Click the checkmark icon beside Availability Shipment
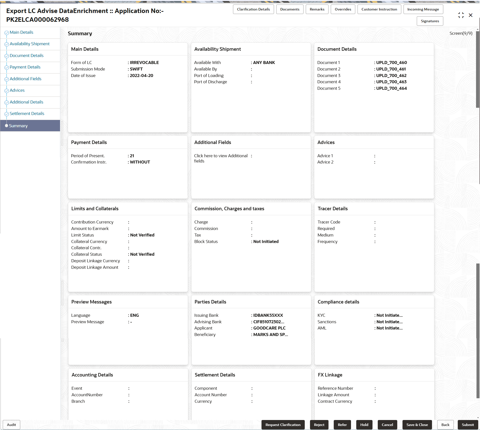The width and height of the screenshot is (480, 430). click(6, 44)
